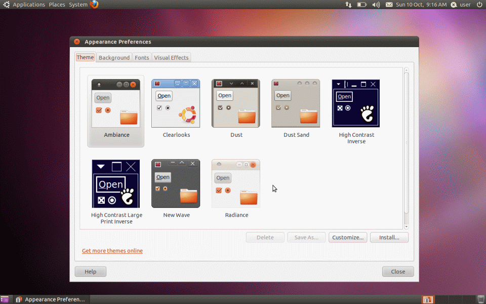The image size is (486, 304).
Task: Select the Radiance theme
Action: [236, 183]
